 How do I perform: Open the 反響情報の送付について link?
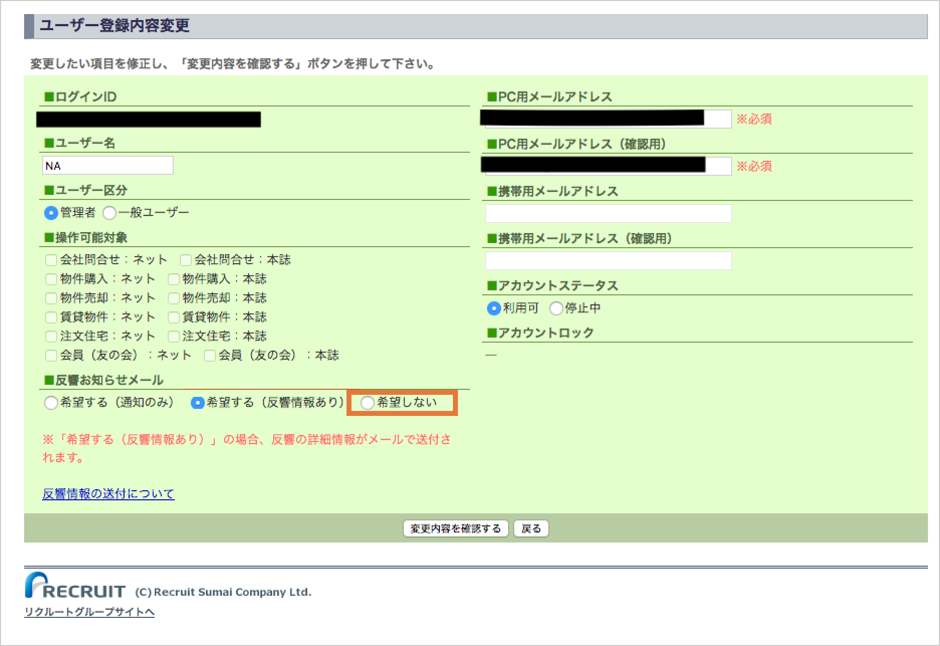(x=108, y=494)
